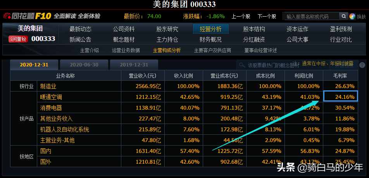369x178 pixels.
Task: Switch to 董事会经营评述 sub-tab
Action: (261, 50)
